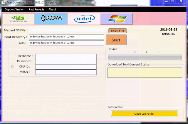This screenshot has width=188, height=124.
Task: Open the About menu
Action: 52,9
